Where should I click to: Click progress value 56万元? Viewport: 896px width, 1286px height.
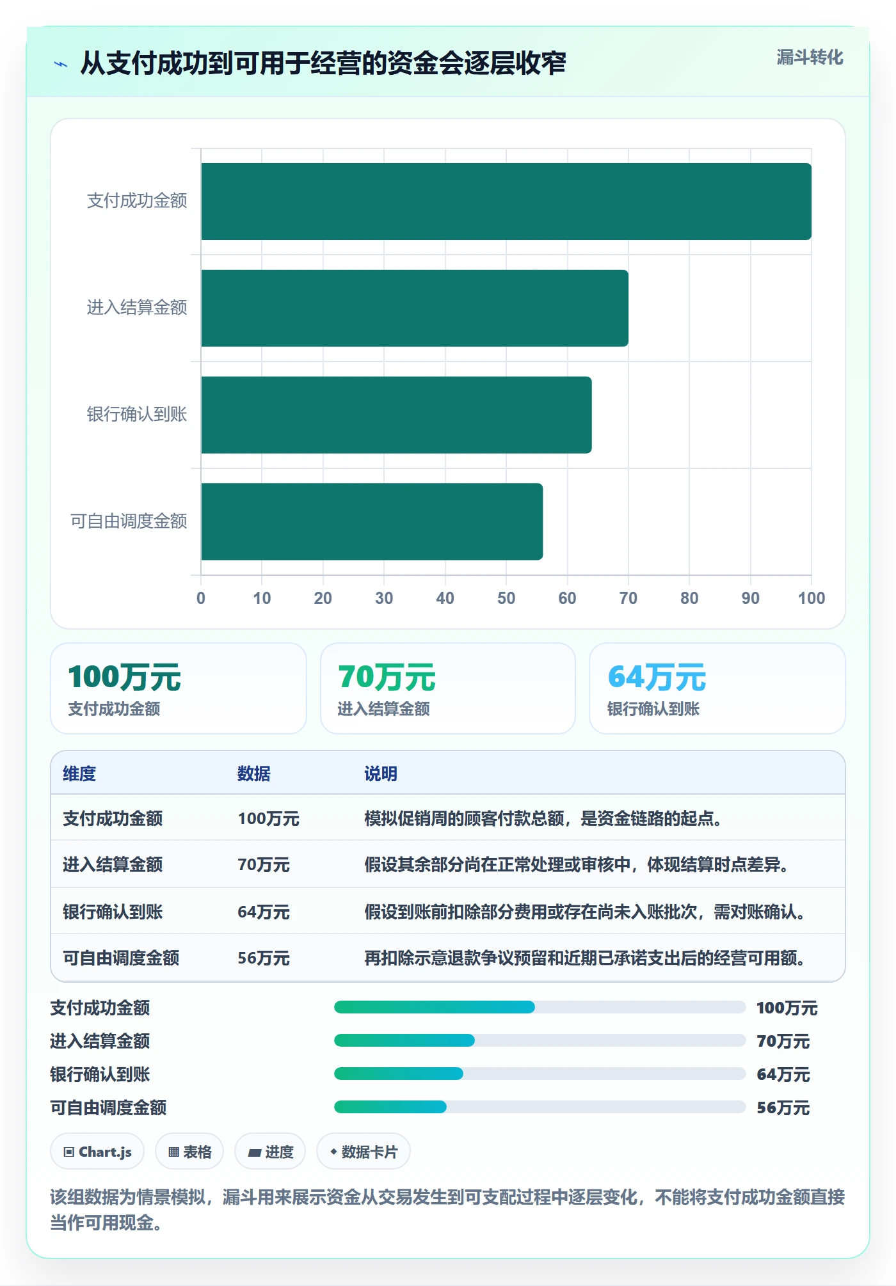783,1107
